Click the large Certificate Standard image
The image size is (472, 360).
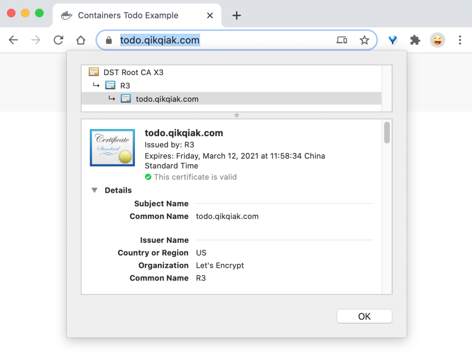pyautogui.click(x=112, y=148)
